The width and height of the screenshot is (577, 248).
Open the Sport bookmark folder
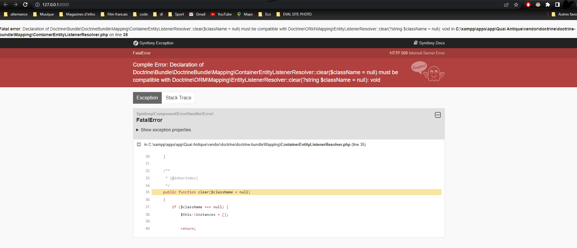(176, 14)
